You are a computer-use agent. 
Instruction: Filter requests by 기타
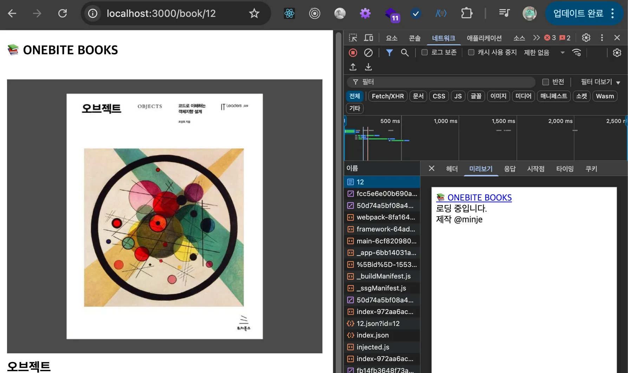pos(355,108)
